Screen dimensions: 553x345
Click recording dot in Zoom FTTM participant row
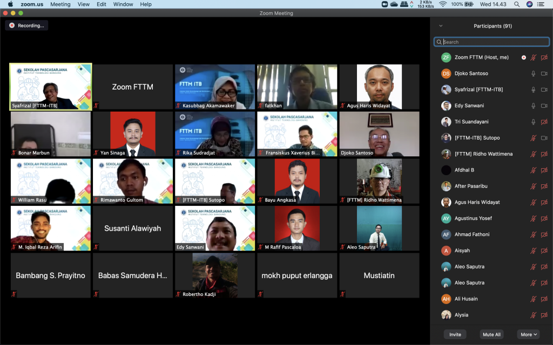click(x=524, y=57)
